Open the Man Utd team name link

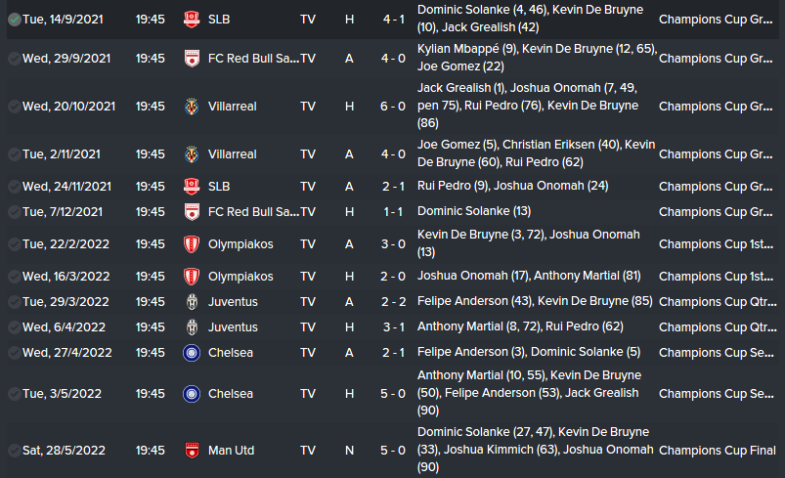click(233, 451)
